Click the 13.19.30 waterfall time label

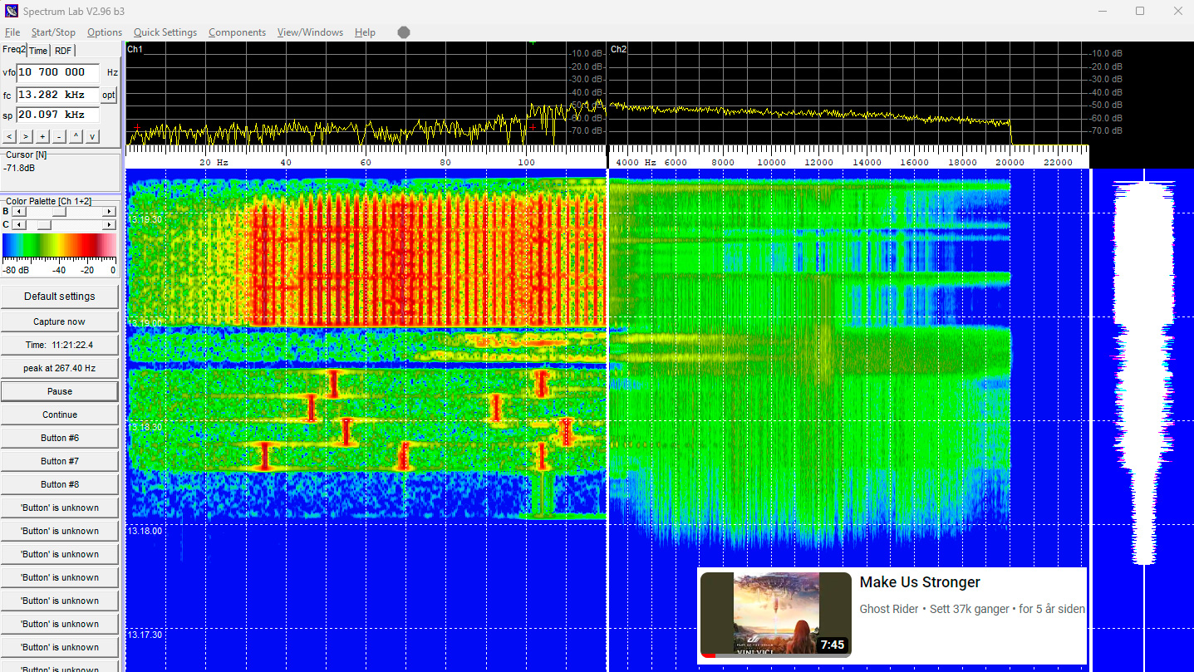144,219
